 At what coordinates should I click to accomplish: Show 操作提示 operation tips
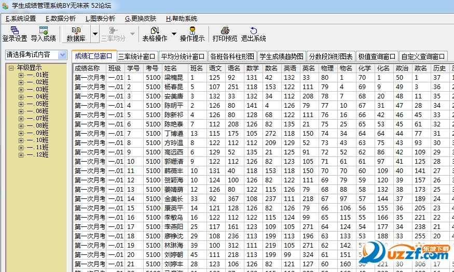click(192, 34)
